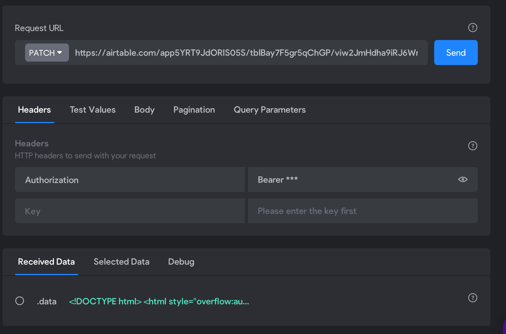Open the Debug tab
Viewport: 506px width, 334px height.
(x=181, y=262)
